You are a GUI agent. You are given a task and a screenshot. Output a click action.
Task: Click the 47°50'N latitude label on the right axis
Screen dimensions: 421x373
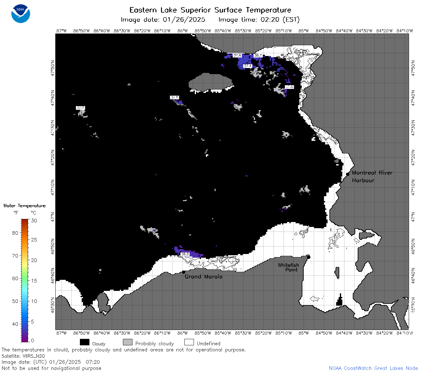coord(413,68)
